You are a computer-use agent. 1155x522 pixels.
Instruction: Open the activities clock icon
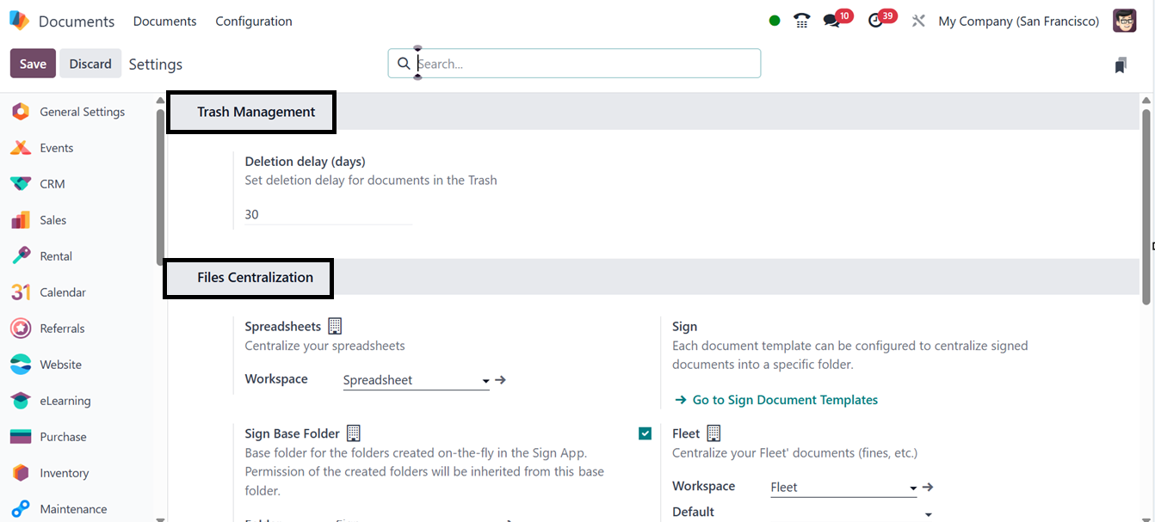point(876,21)
